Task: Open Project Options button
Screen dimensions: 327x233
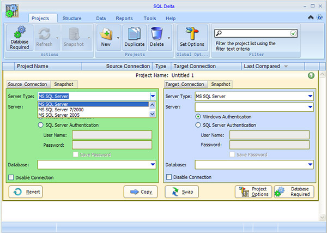Action: click(x=253, y=192)
